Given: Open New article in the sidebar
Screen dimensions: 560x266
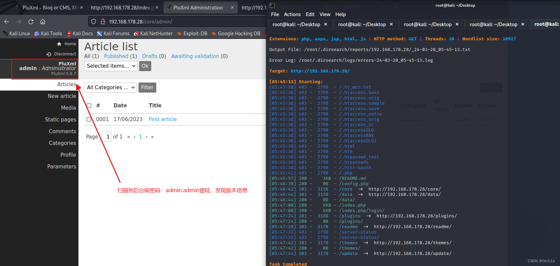Looking at the screenshot, I should (62, 96).
